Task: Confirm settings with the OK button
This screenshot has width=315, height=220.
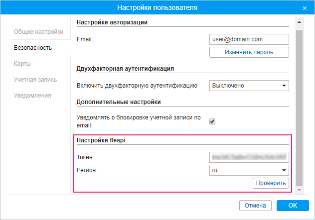Action: [x=293, y=205]
